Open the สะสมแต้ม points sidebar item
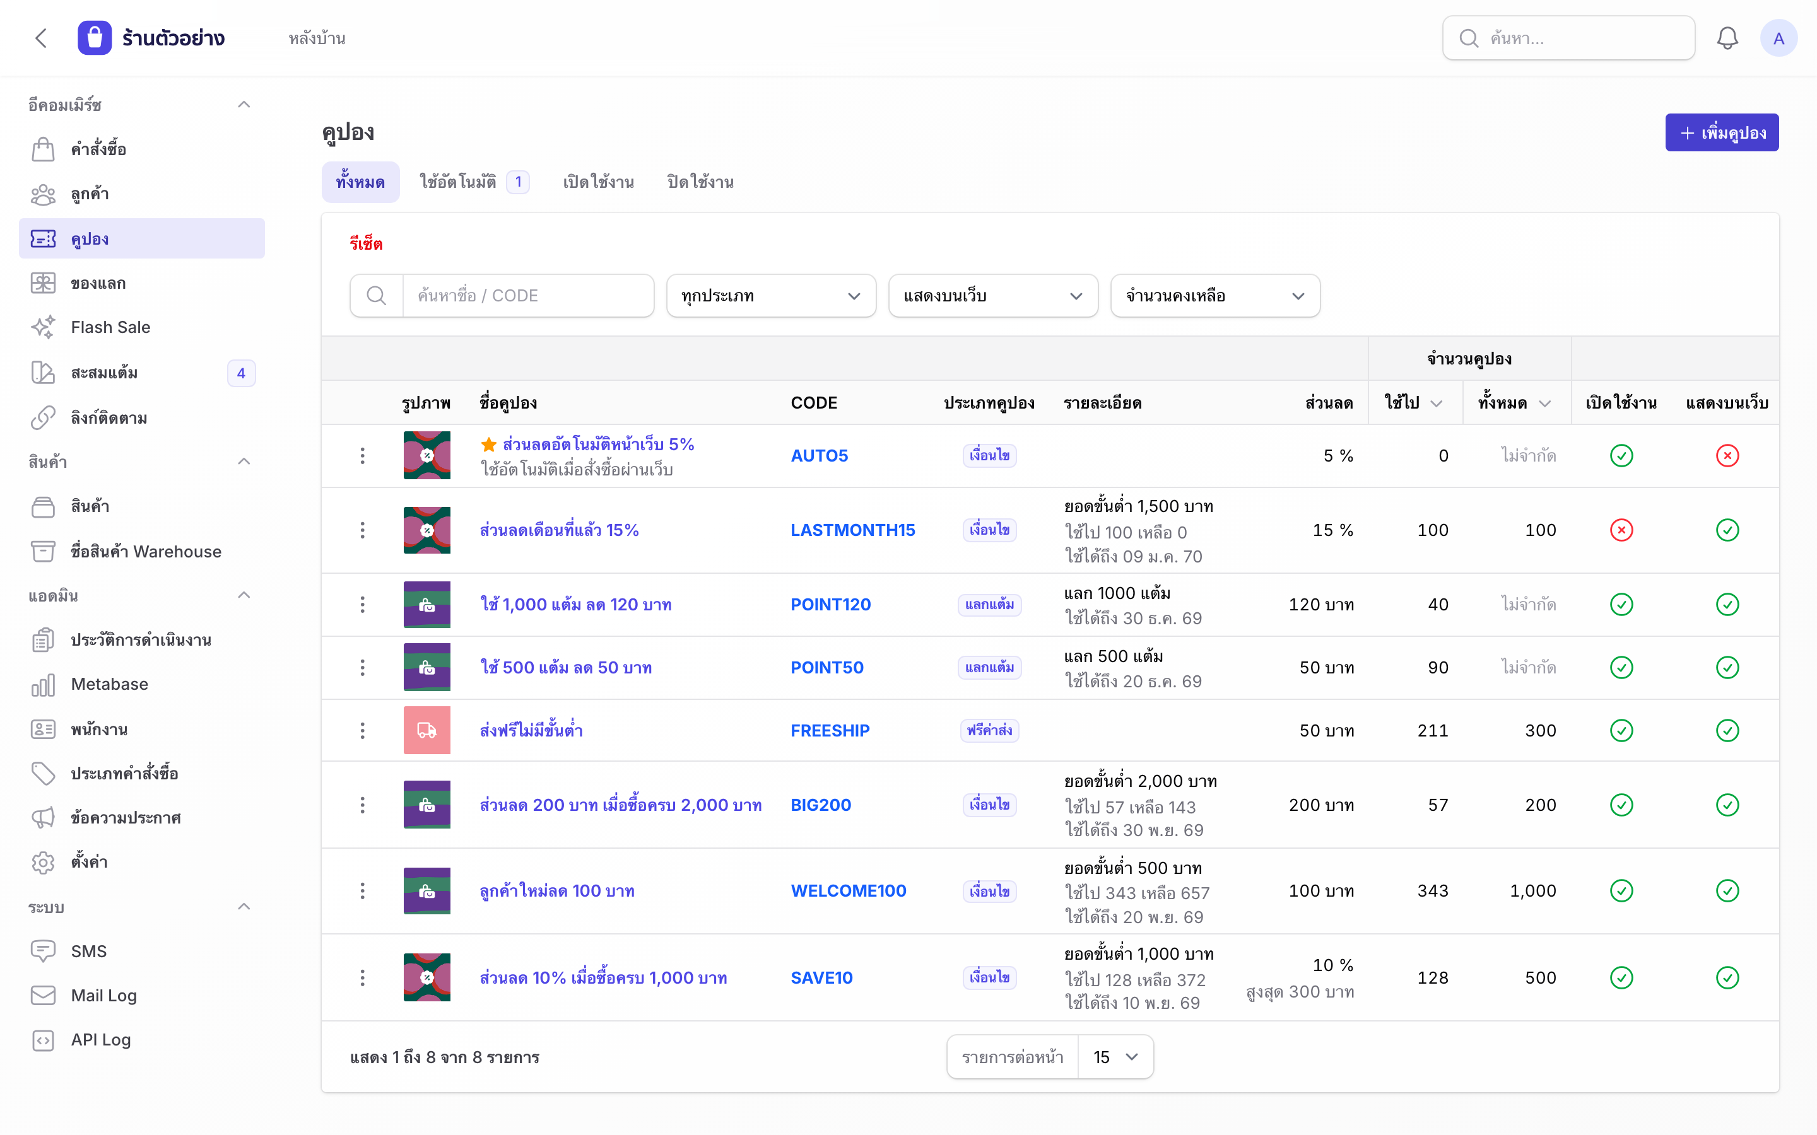Image resolution: width=1817 pixels, height=1135 pixels. point(142,373)
